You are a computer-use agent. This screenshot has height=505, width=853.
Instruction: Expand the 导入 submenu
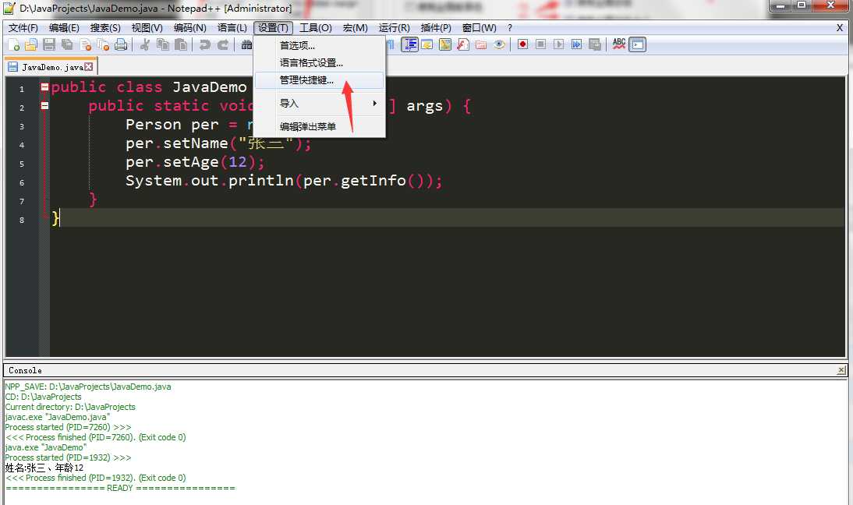320,104
